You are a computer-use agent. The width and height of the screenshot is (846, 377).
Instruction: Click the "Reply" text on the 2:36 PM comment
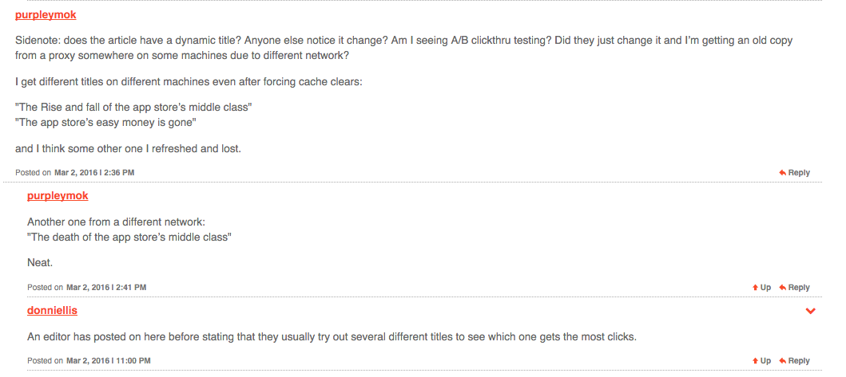[799, 173]
